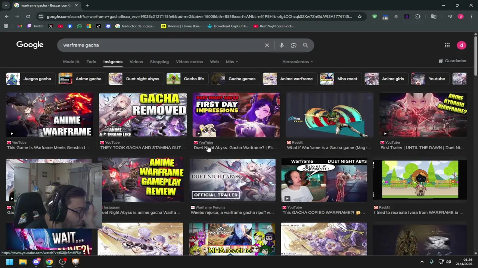The height and width of the screenshot is (268, 478).
Task: Open the Chrome profile avatar in toolbar
Action: [461, 16]
